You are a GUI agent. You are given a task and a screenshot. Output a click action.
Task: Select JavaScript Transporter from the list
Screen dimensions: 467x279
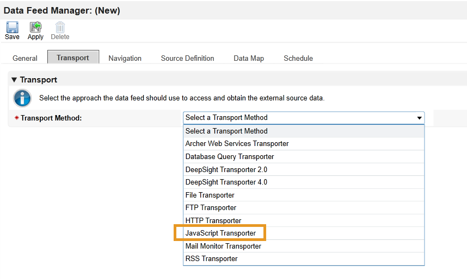pyautogui.click(x=304, y=233)
